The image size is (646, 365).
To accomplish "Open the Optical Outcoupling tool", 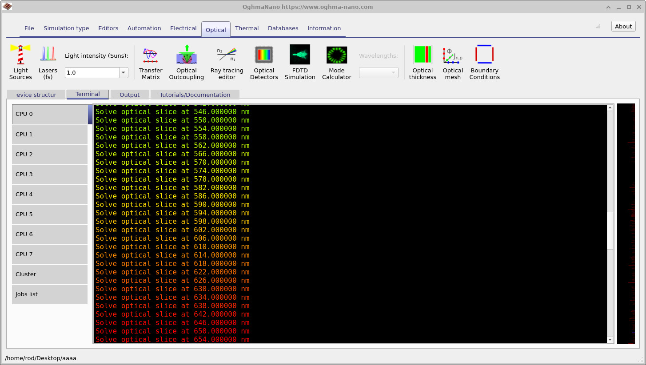I will coord(187,62).
